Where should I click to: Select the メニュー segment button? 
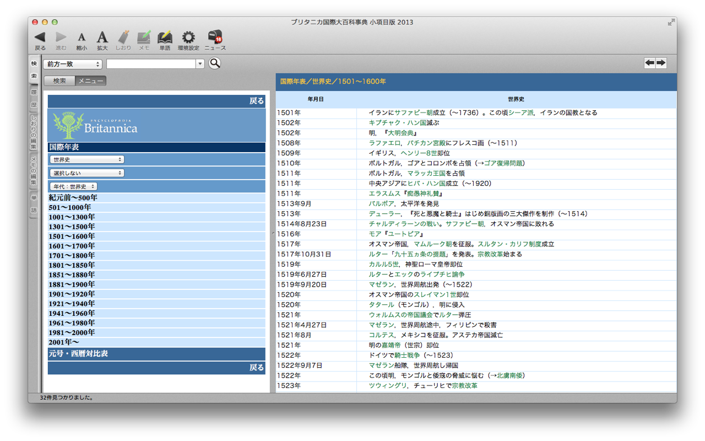pyautogui.click(x=90, y=81)
